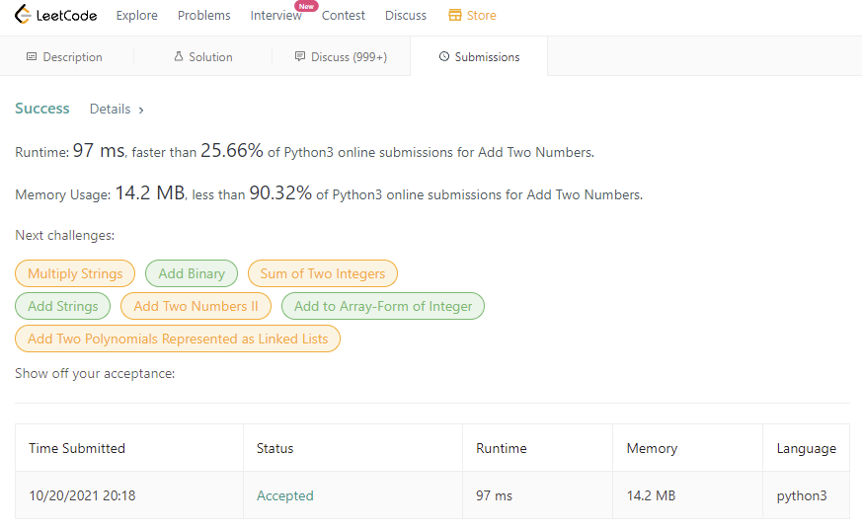Open Discuss in the top navigation
The width and height of the screenshot is (862, 528).
pyautogui.click(x=406, y=15)
